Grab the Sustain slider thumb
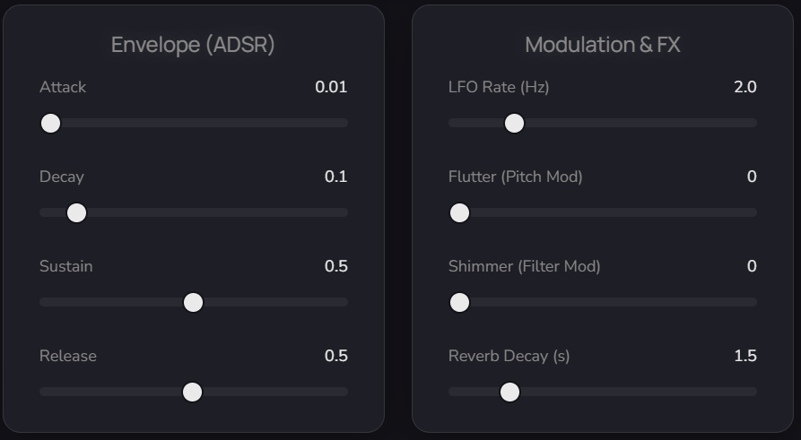801x440 pixels. click(193, 302)
